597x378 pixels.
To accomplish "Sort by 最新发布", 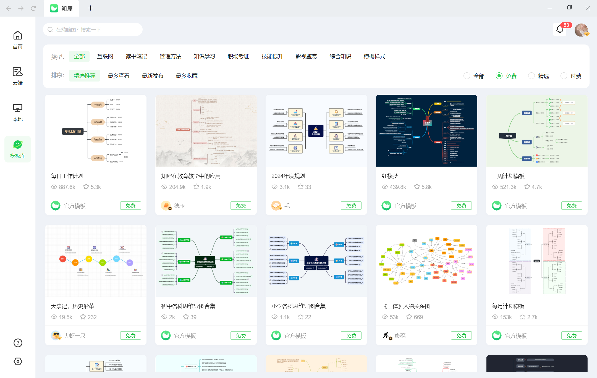I will pyautogui.click(x=153, y=76).
